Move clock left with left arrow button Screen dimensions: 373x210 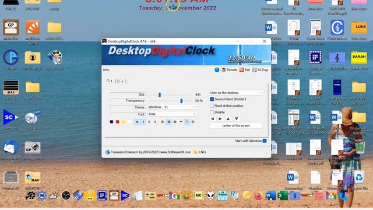213,118
